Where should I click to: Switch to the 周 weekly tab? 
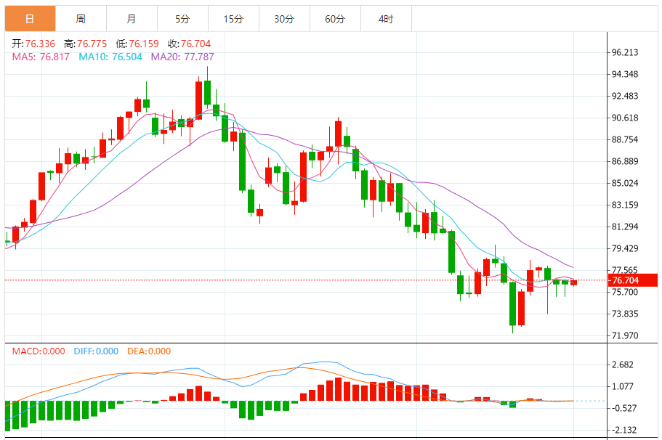[x=81, y=19]
